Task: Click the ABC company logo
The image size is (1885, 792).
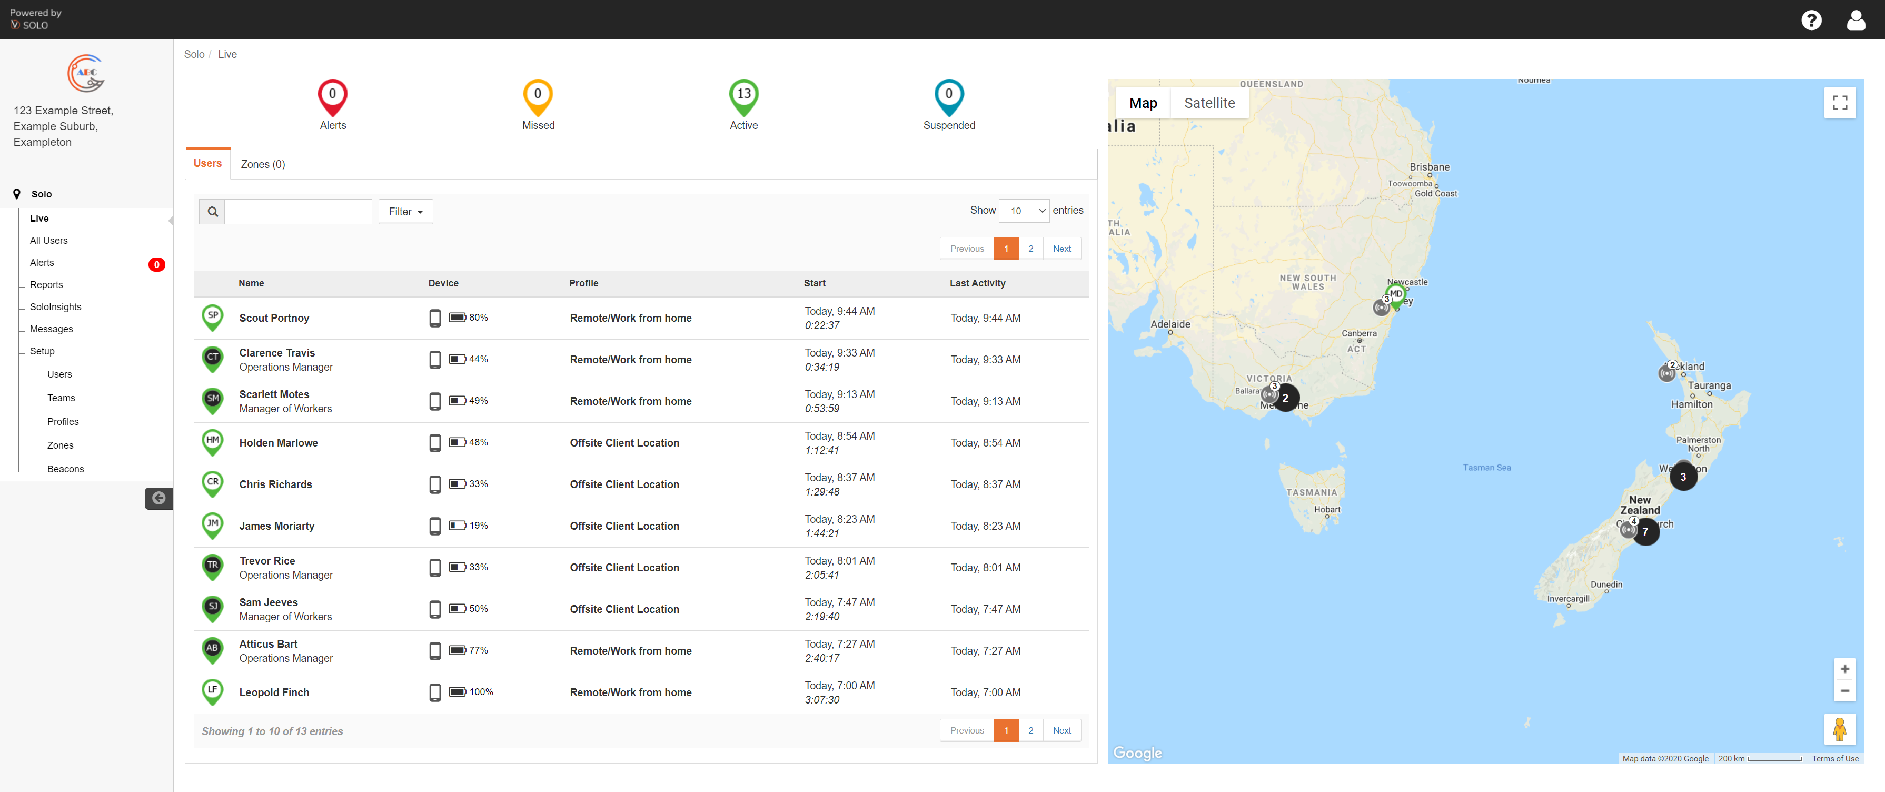Action: point(86,73)
